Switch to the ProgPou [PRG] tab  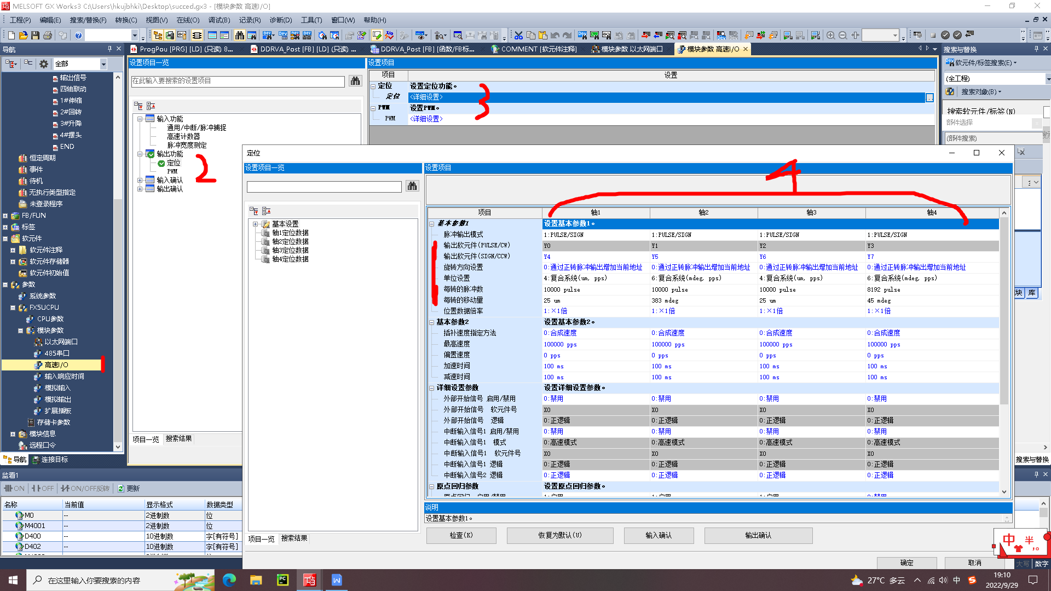[186, 49]
